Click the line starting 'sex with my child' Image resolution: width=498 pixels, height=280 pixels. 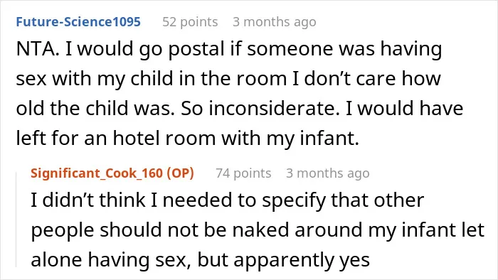click(228, 78)
